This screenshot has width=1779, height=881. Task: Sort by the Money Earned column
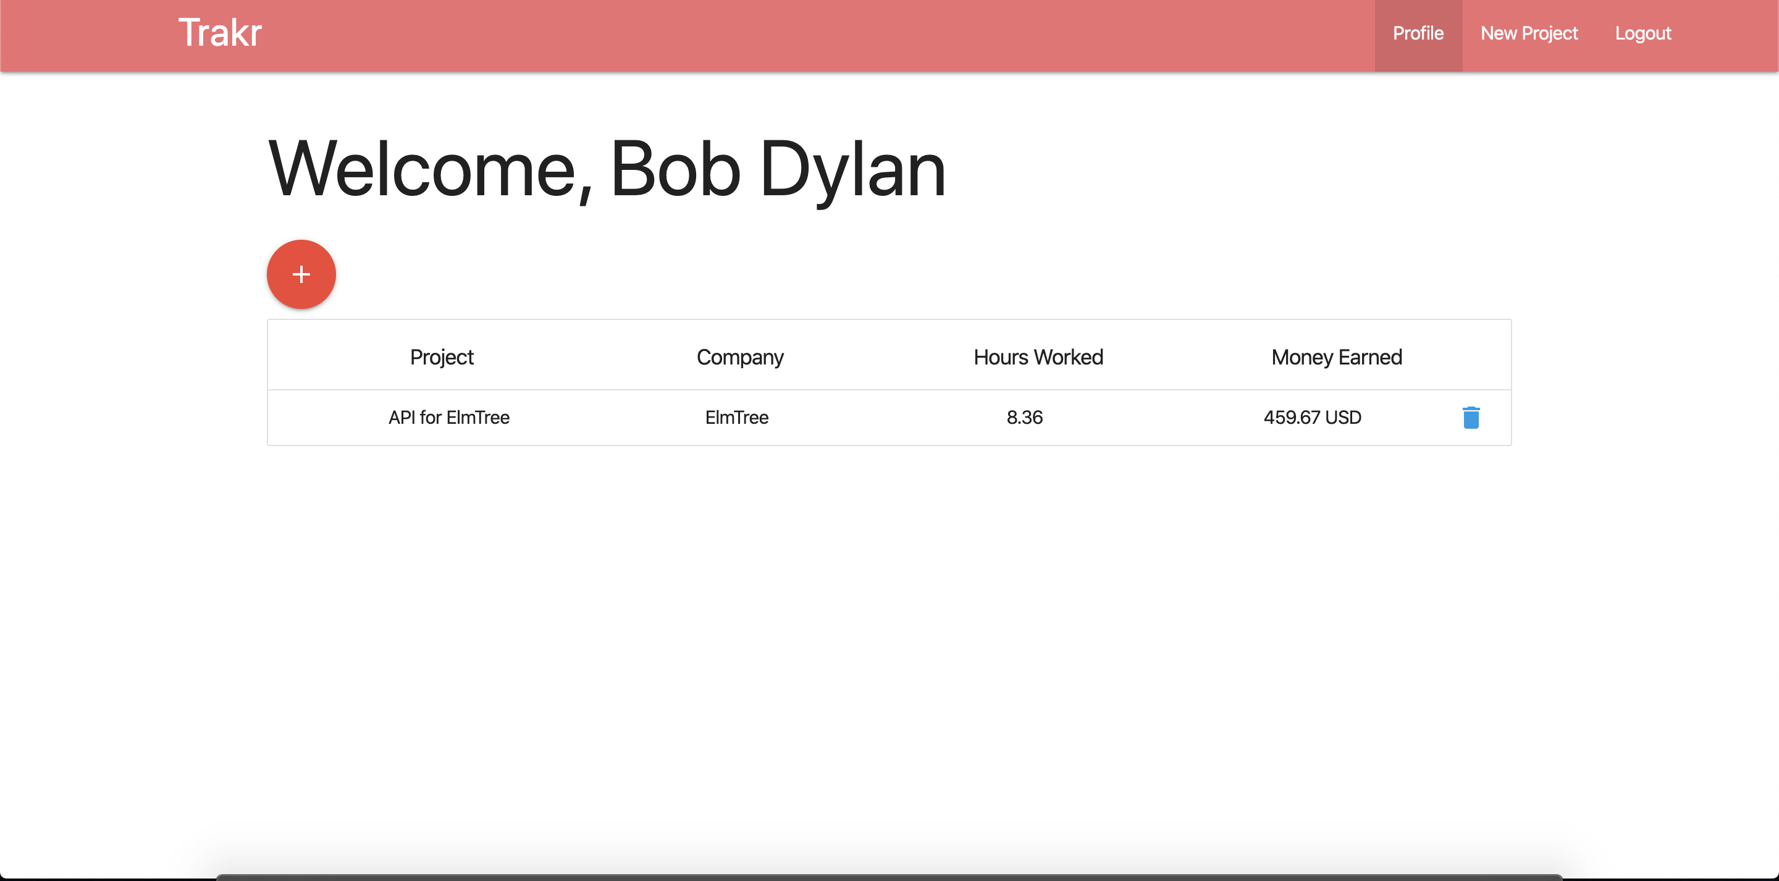1336,356
